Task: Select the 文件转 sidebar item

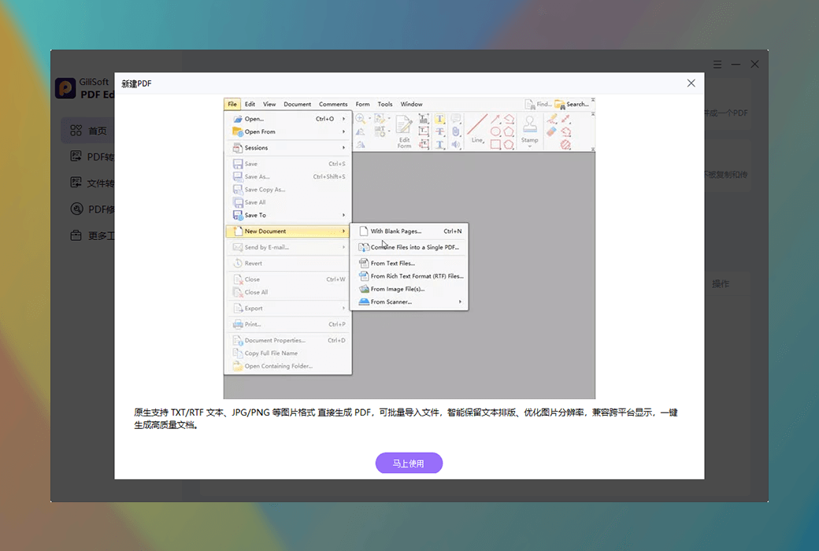Action: coord(92,183)
